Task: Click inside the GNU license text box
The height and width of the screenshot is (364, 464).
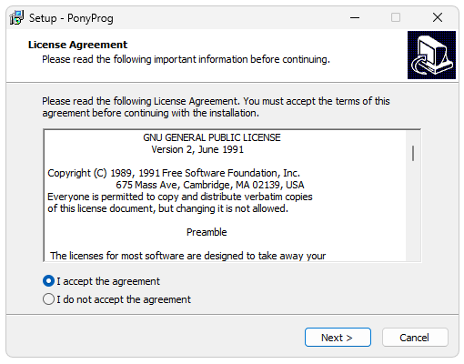Action: point(225,196)
